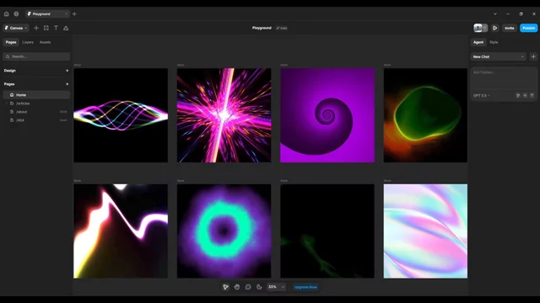This screenshot has width=540, height=303.
Task: Select the neon wave lines artwork
Action: click(x=121, y=115)
